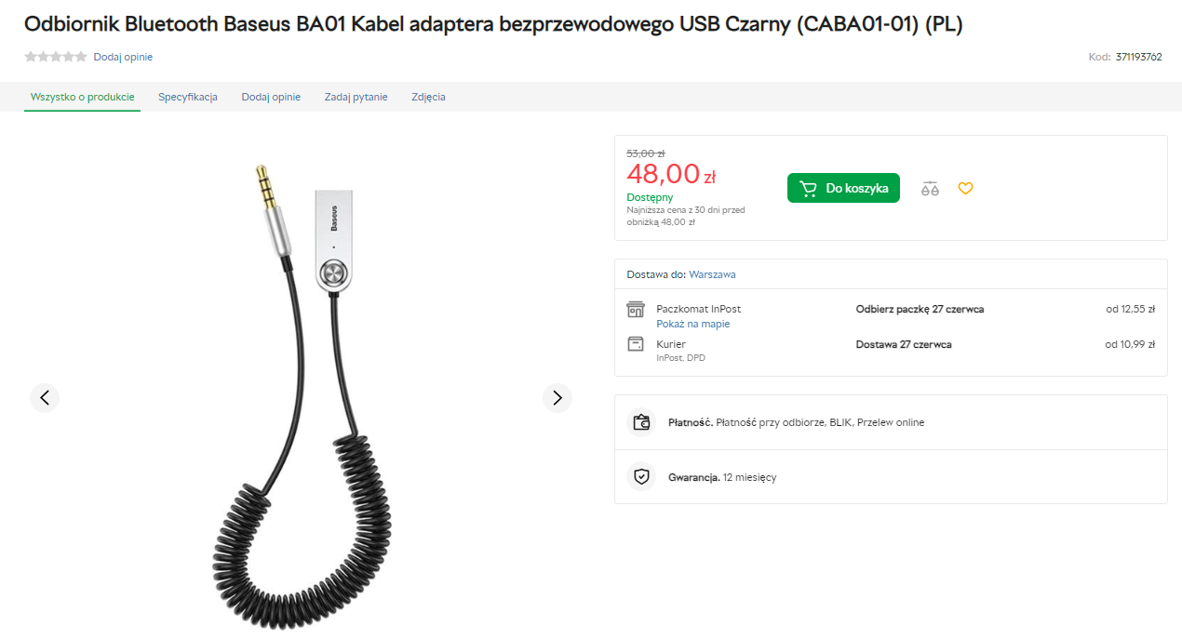Change delivery city Warszawa link

pos(712,274)
